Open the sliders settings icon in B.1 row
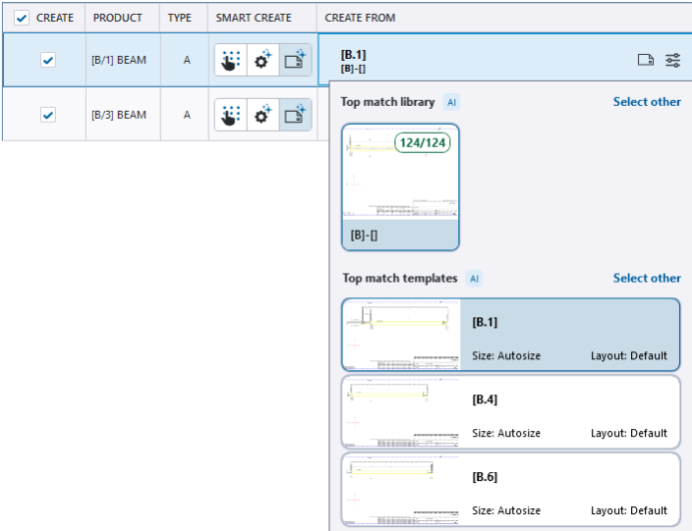Viewport: 692px width, 531px height. [x=672, y=61]
